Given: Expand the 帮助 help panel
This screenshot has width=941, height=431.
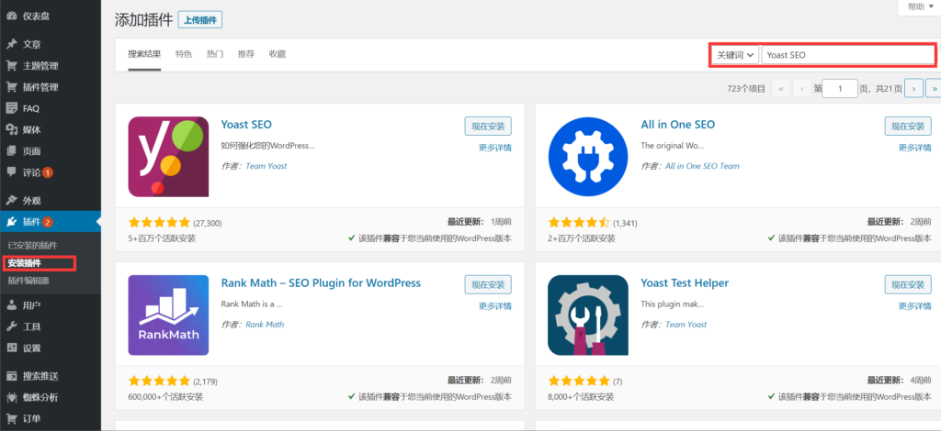Looking at the screenshot, I should [x=920, y=6].
